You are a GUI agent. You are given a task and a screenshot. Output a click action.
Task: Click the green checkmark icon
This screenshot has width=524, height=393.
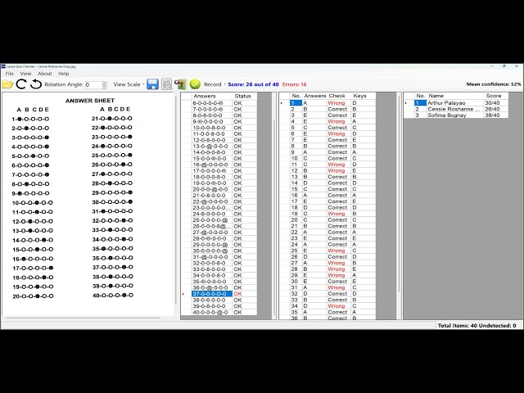pyautogui.click(x=195, y=84)
